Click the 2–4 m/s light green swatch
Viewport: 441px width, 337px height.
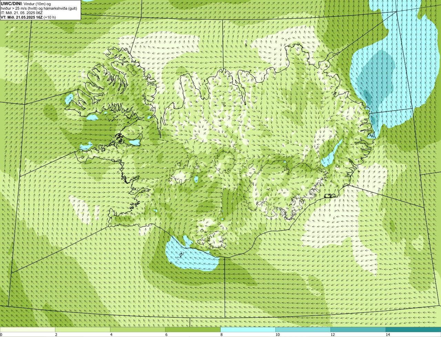[x=83, y=329]
